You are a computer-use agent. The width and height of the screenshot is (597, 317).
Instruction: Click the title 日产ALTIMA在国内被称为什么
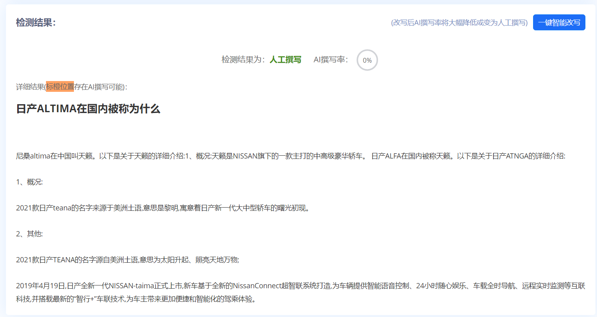(88, 109)
